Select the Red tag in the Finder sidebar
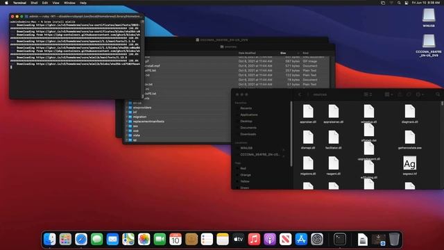 click(243, 168)
